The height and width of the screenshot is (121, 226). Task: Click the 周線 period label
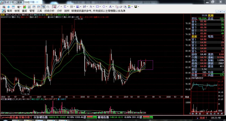click(186, 97)
